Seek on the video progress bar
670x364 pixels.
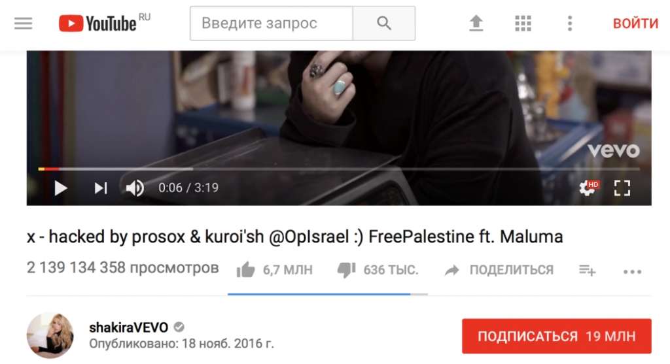click(339, 169)
